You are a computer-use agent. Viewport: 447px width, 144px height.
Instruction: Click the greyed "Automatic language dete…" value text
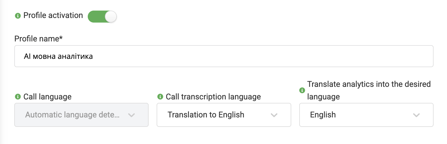point(72,115)
